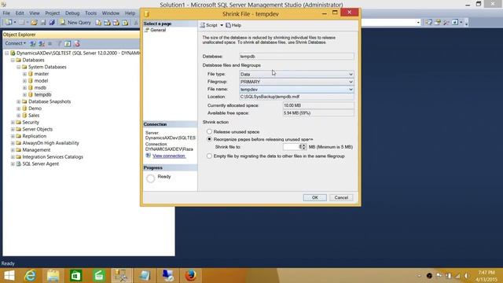Screen dimensions: 503x283
Task: Open the Help menu
Action: (130, 13)
